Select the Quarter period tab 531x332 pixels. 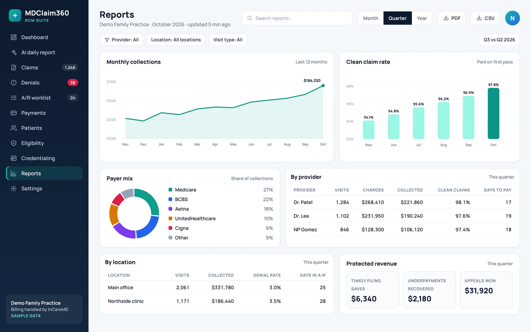point(398,18)
